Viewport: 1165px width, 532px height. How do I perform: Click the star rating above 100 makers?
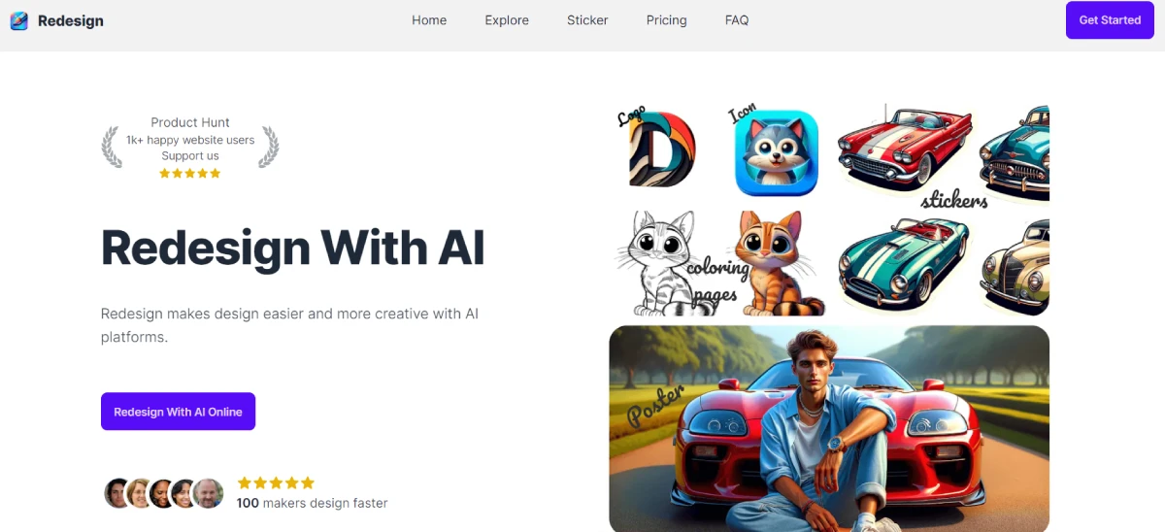[277, 482]
